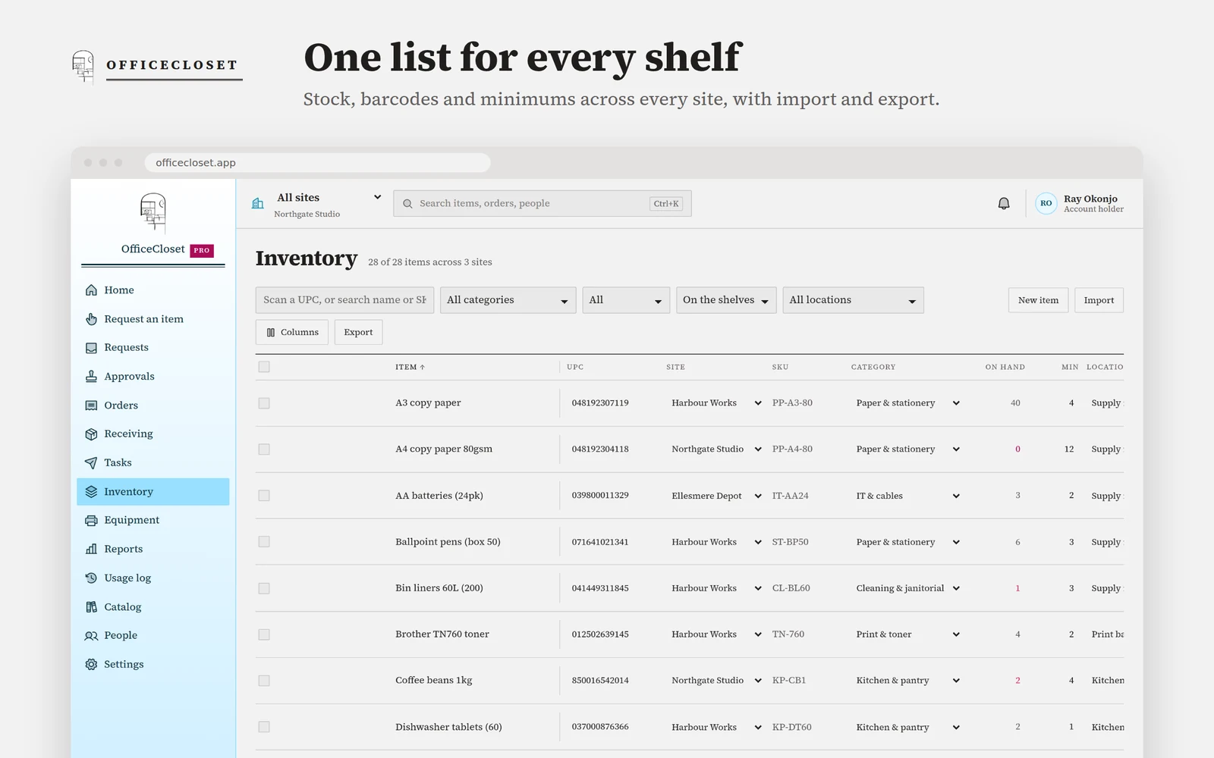Tick the select-all checkbox in table header
This screenshot has width=1214, height=758.
click(264, 367)
